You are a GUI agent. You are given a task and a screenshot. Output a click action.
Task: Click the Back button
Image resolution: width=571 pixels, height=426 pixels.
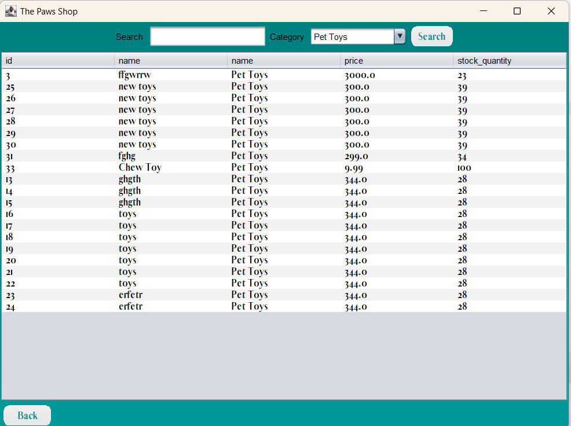[27, 415]
